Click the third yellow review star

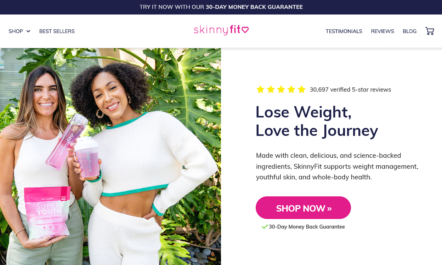click(281, 90)
